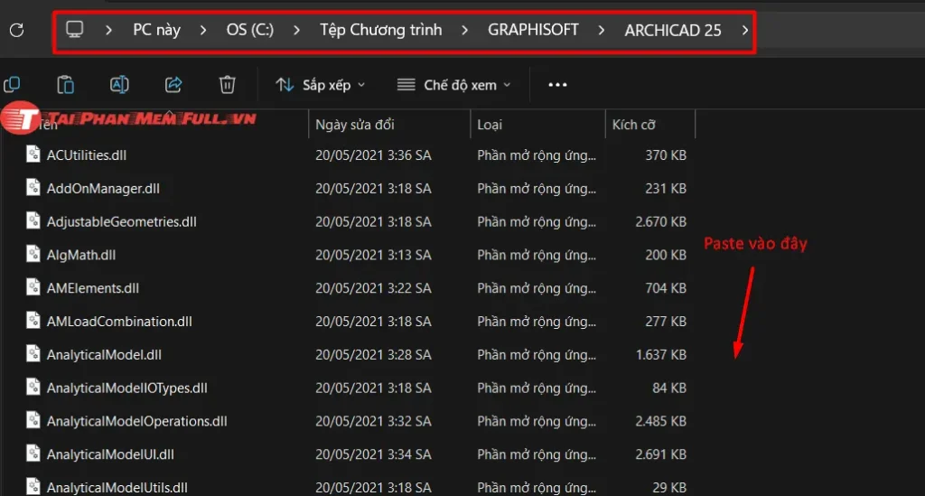The width and height of the screenshot is (925, 496).
Task: Go to OS (C:) in breadcrumb
Action: (250, 30)
